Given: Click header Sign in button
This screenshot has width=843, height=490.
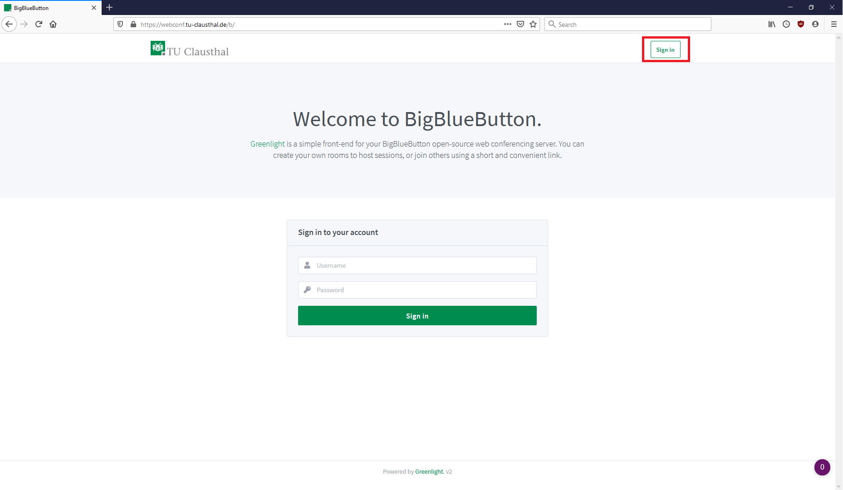Looking at the screenshot, I should pyautogui.click(x=665, y=49).
